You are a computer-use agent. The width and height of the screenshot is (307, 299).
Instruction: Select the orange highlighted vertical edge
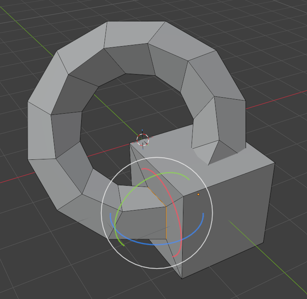[166, 223]
